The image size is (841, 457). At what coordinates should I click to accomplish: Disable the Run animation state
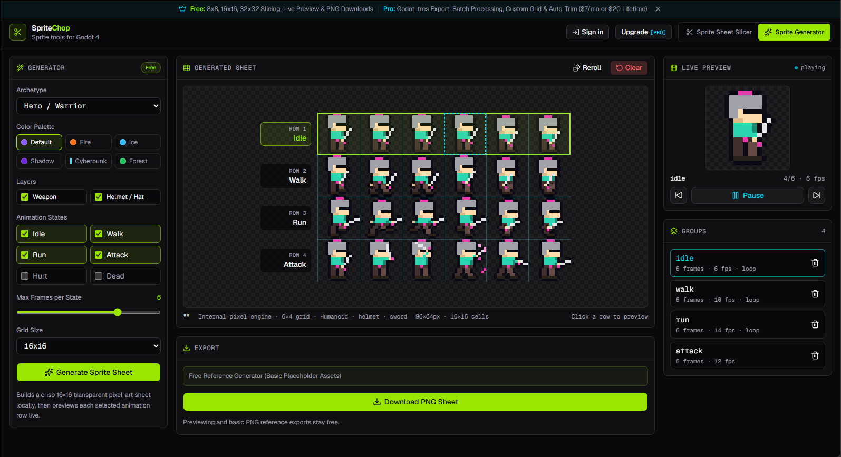(x=25, y=255)
